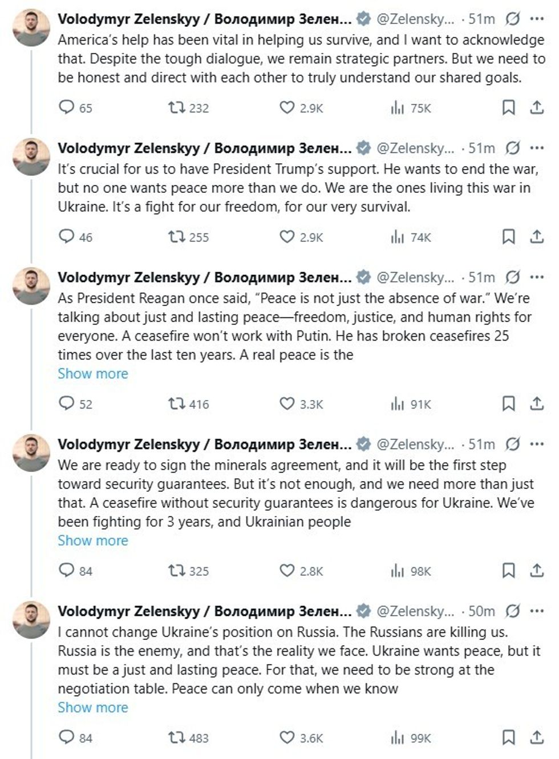The width and height of the screenshot is (559, 759).
Task: Reply to the minerals agreement tweet
Action: (67, 570)
